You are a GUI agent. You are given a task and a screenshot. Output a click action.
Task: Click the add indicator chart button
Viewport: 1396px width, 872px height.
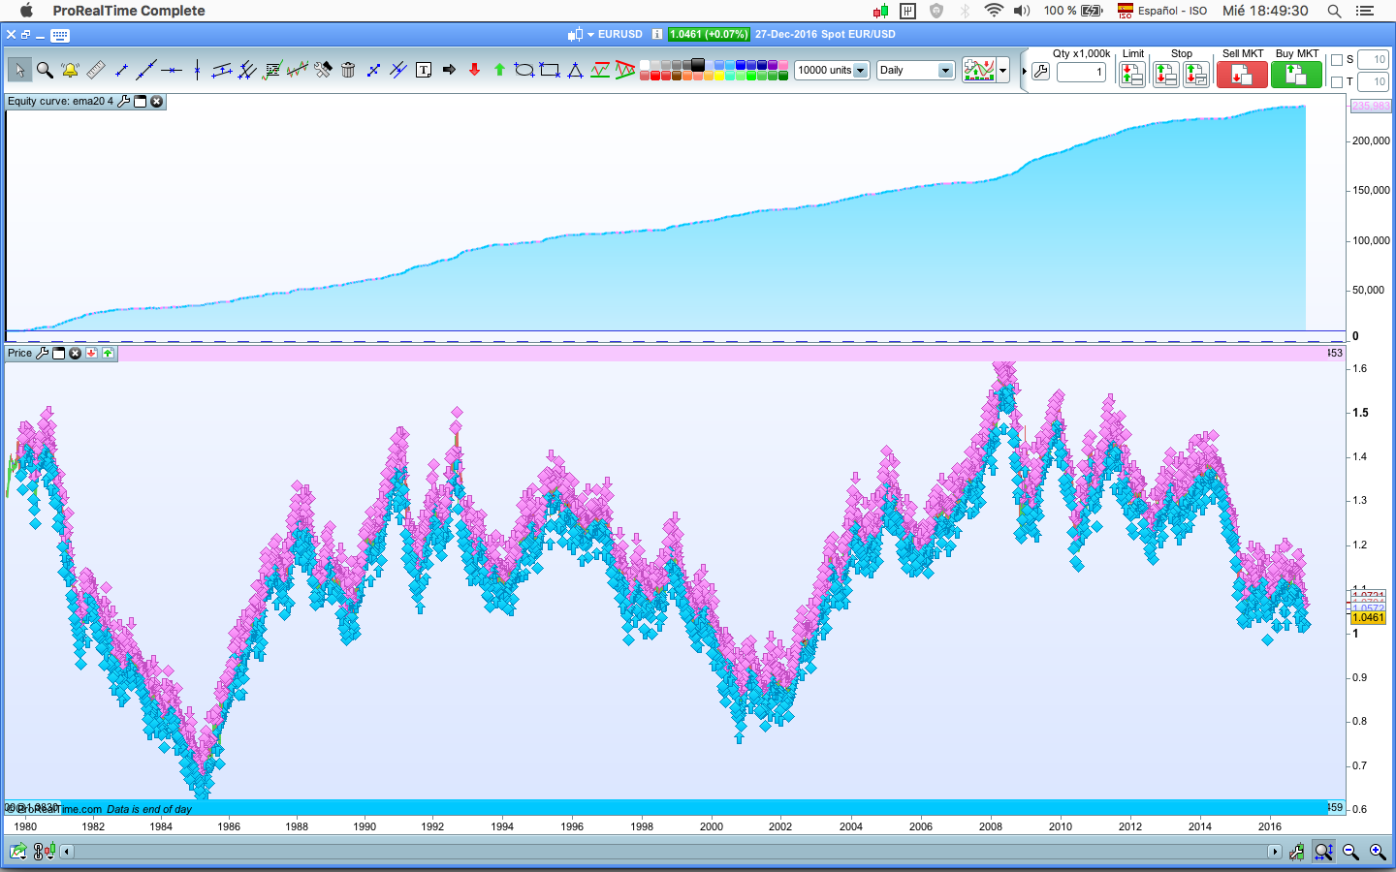click(979, 70)
